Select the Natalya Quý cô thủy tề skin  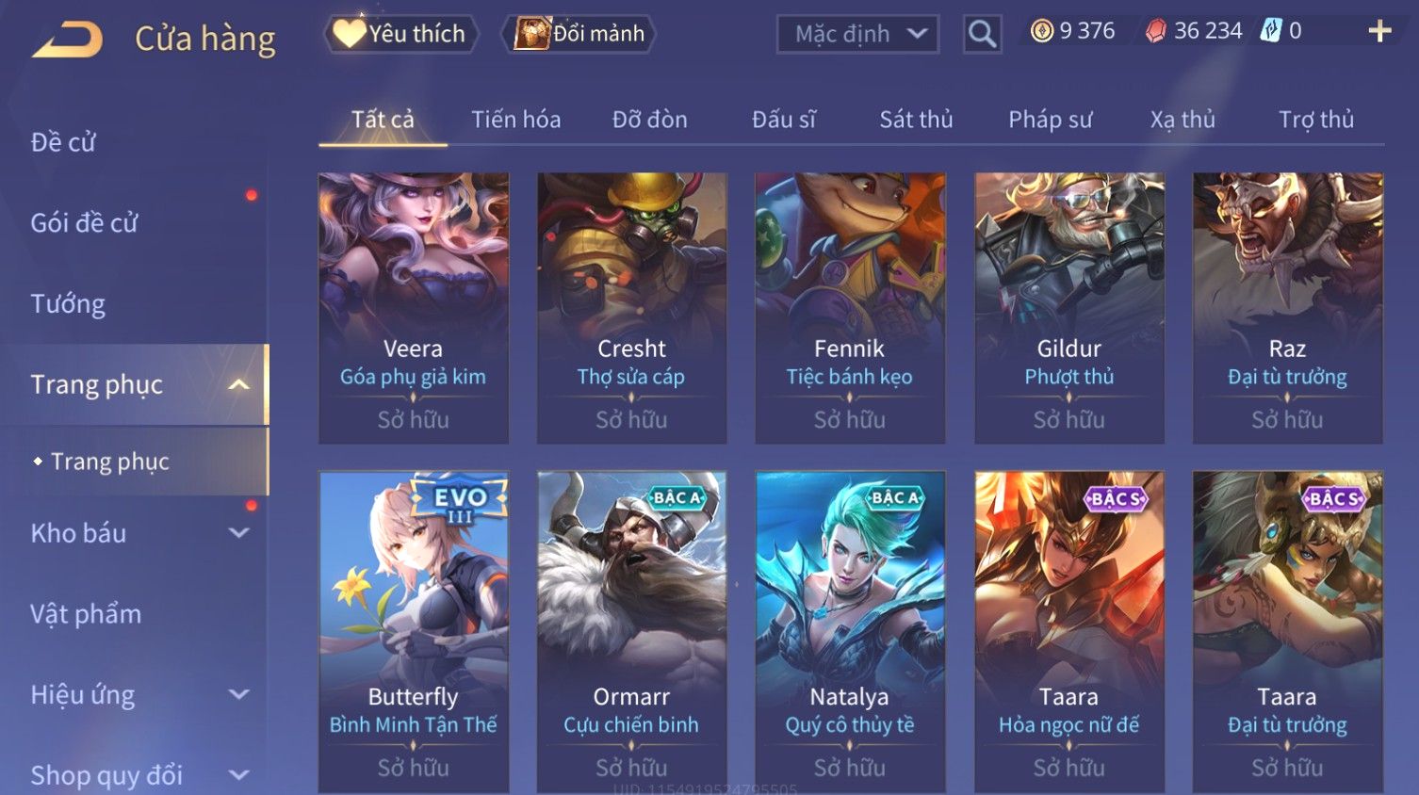coord(850,631)
